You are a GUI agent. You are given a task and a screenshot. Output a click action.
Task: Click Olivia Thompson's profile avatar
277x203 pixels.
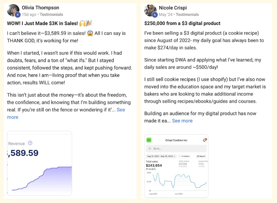[x=13, y=10]
